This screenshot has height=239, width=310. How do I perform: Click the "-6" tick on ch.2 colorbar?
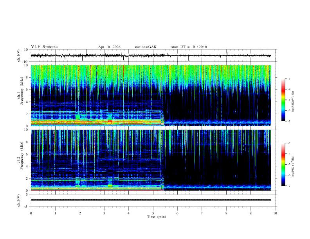click(289, 175)
